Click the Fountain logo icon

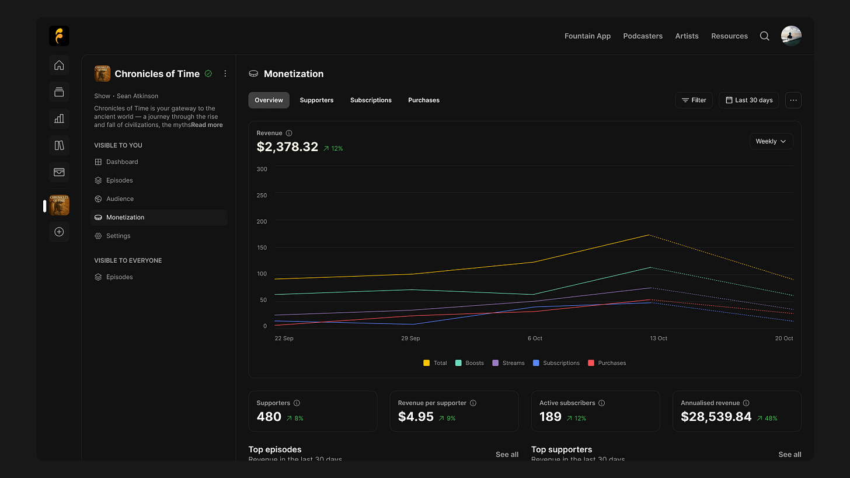click(59, 36)
